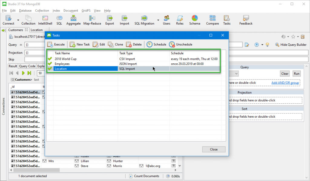310x181 pixels.
Task: Click Run in the Query Builder
Action: pos(297,74)
